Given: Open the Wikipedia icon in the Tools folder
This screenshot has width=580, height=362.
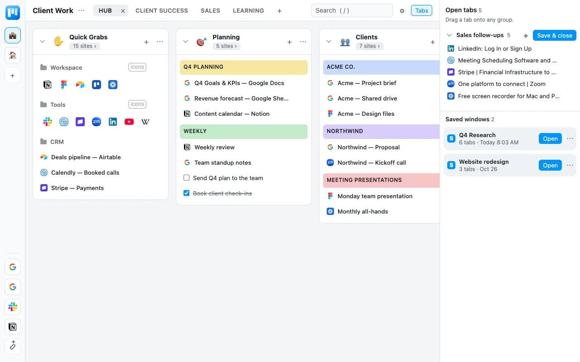Looking at the screenshot, I should (145, 122).
